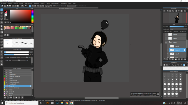Open the Windows Start menu

pos(2,103)
